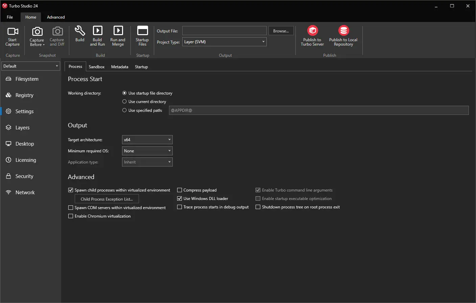Toggle Spawn child processes within virtualized environment
476x303 pixels.
[71, 190]
